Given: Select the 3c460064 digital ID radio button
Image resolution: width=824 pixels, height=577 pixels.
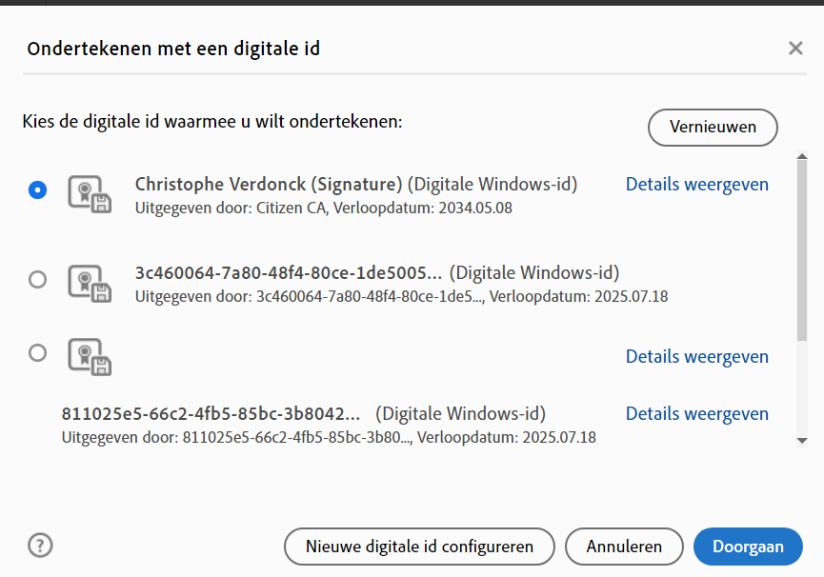Looking at the screenshot, I should (37, 279).
